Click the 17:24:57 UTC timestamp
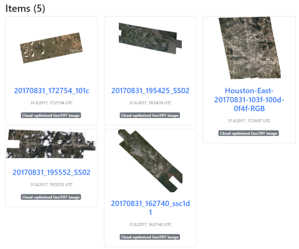The height and width of the screenshot is (249, 299). (x=249, y=121)
